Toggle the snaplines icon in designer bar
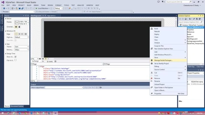Viewport: 205px width, 115px height. (46, 59)
